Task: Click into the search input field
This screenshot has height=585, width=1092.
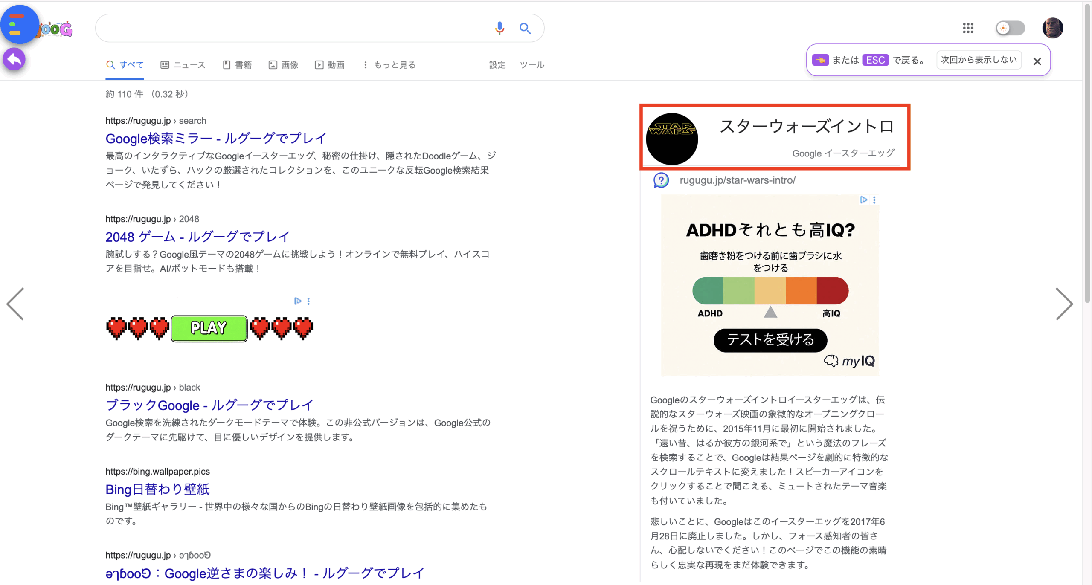Action: click(x=290, y=28)
